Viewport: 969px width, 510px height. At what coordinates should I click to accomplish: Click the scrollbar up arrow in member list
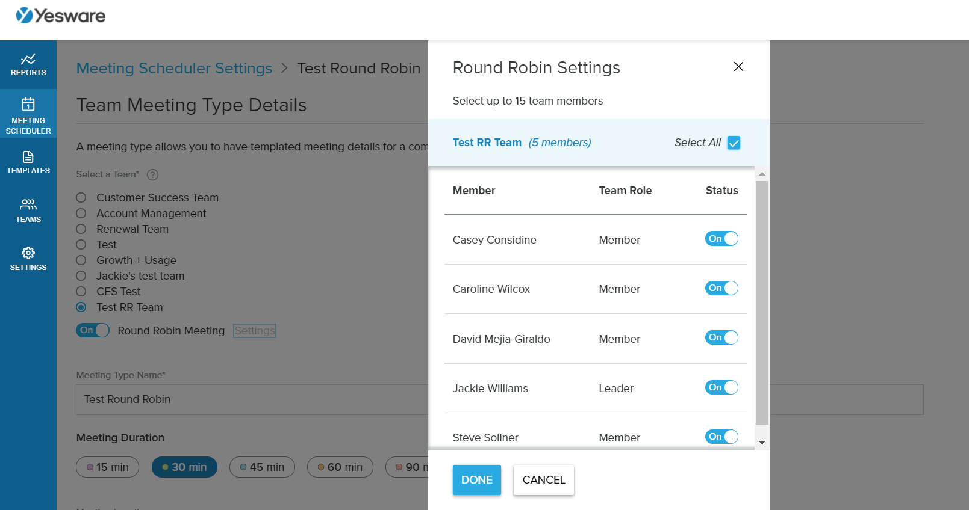point(762,174)
